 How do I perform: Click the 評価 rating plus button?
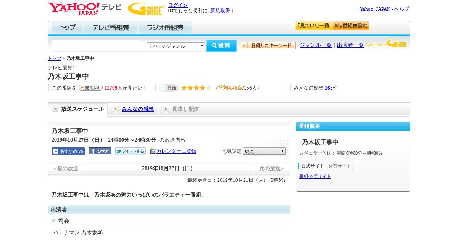point(169,88)
